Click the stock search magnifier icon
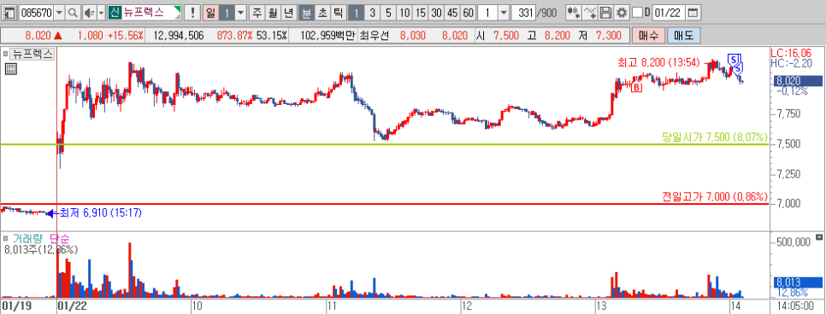 click(74, 12)
